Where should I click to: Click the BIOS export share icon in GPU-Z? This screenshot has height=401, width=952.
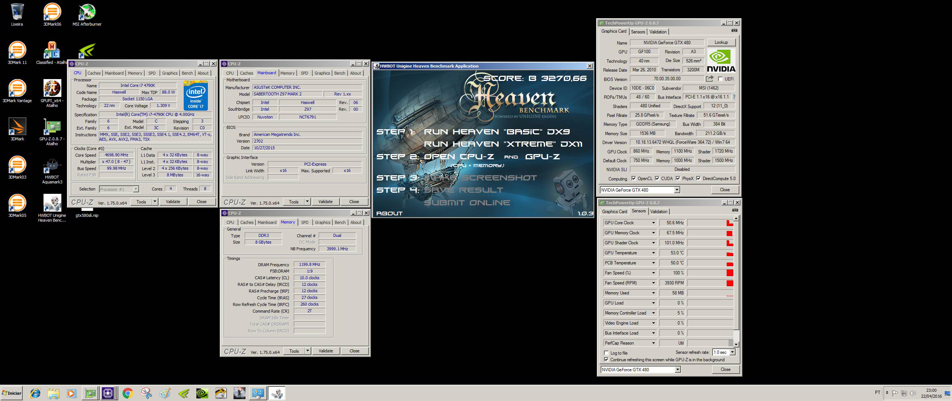pyautogui.click(x=710, y=79)
